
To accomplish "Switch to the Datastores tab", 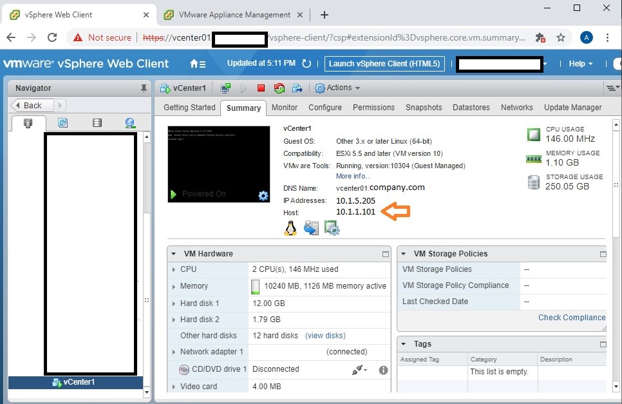I will pos(471,108).
